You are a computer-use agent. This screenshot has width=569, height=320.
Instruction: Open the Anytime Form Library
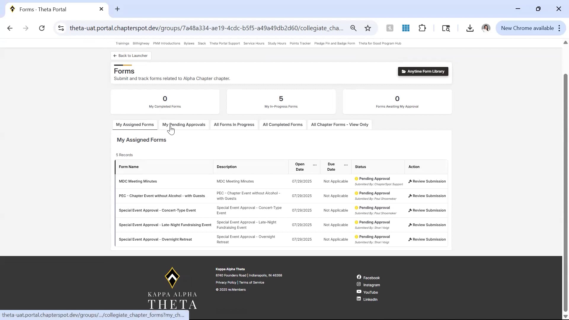coord(423,71)
